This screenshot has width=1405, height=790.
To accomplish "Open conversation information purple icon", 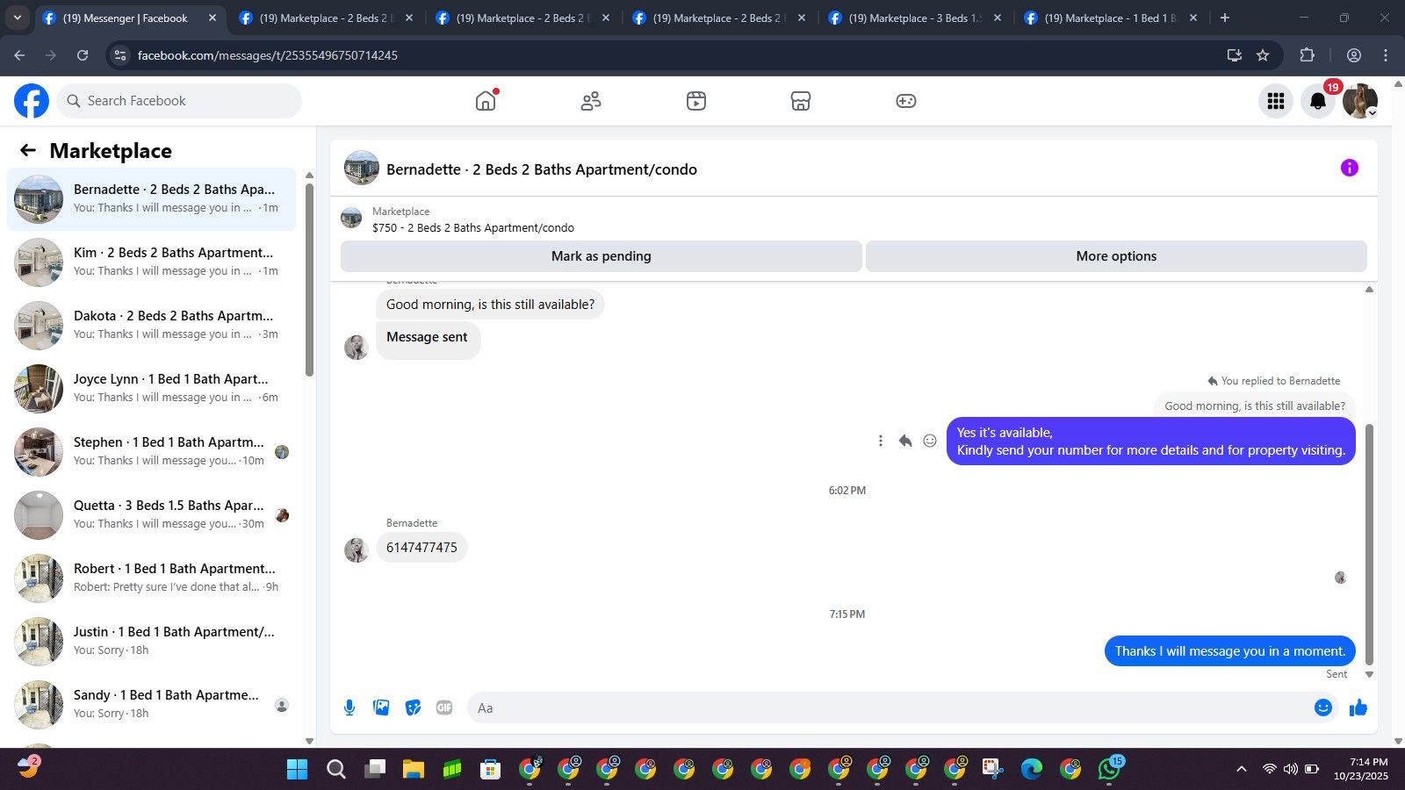I will tap(1350, 168).
